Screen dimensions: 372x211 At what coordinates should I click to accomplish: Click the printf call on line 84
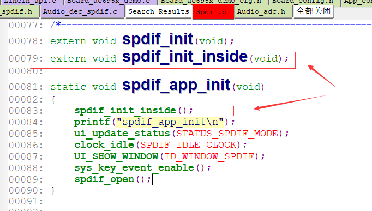coord(92,122)
